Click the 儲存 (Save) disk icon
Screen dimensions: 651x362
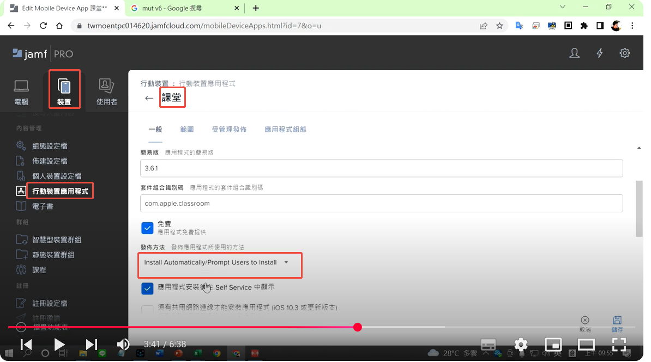point(617,320)
